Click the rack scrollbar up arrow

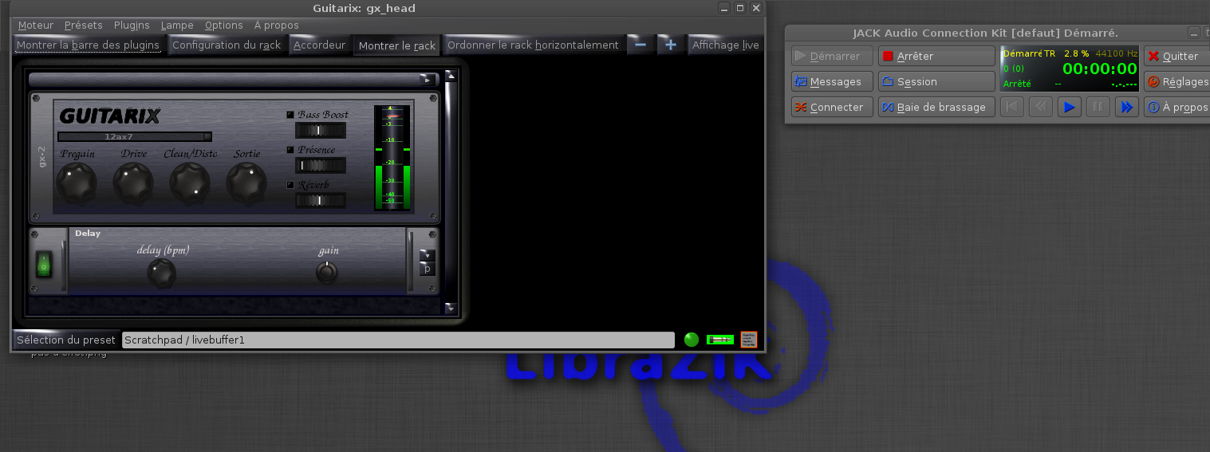pos(451,76)
